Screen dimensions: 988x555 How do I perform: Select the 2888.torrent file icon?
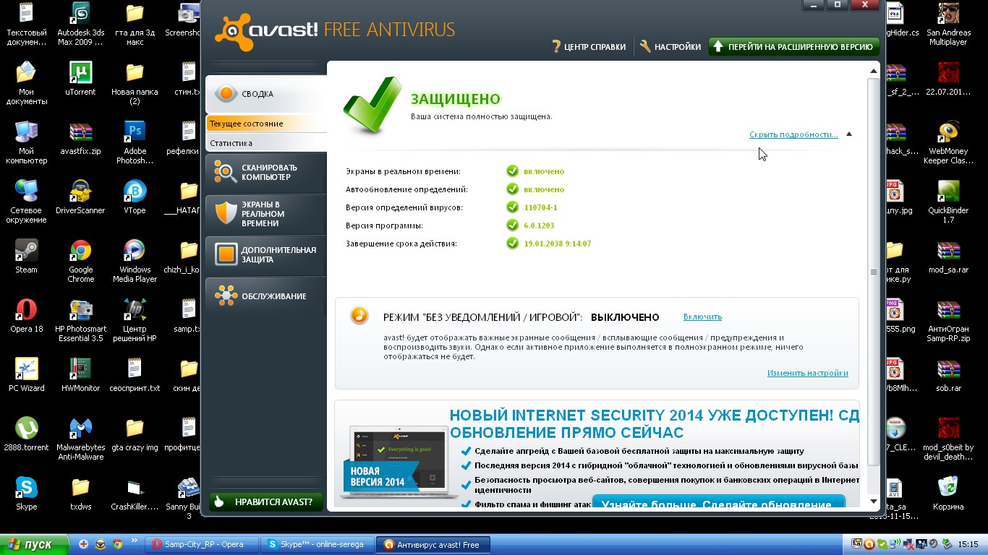click(27, 434)
